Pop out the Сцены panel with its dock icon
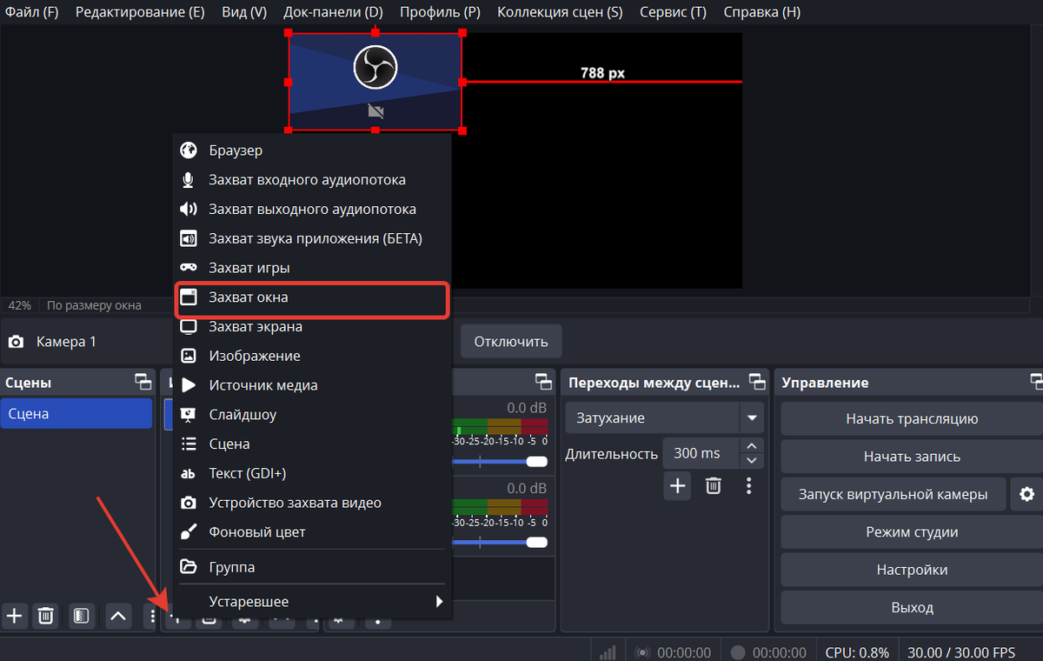1043x661 pixels. [x=143, y=382]
